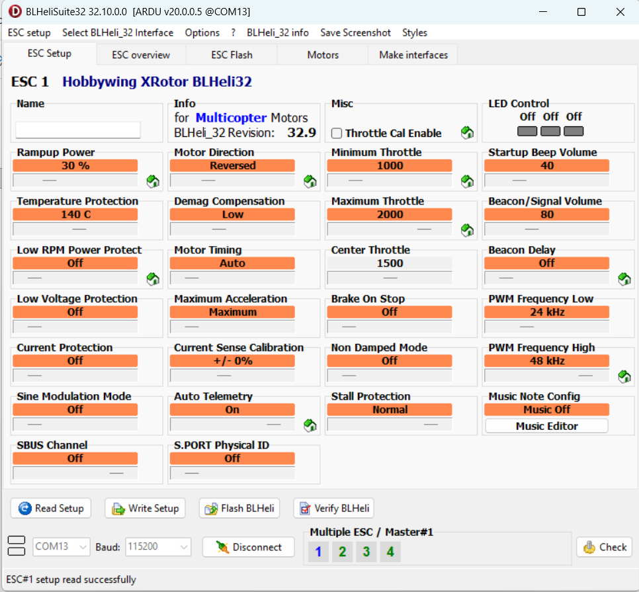This screenshot has width=639, height=592.
Task: Click the Low Voltage Protection slider
Action: click(x=75, y=327)
